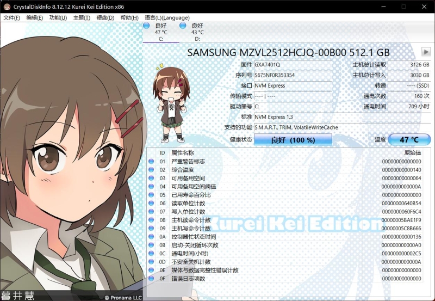Open the 语言(L)(Language) menu
This screenshot has height=301, width=435.
[x=167, y=18]
